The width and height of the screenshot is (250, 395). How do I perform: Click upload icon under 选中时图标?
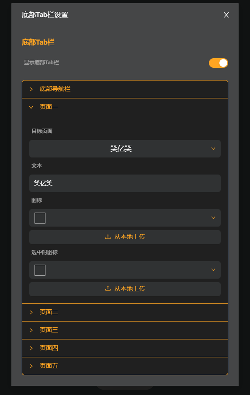[x=108, y=289]
